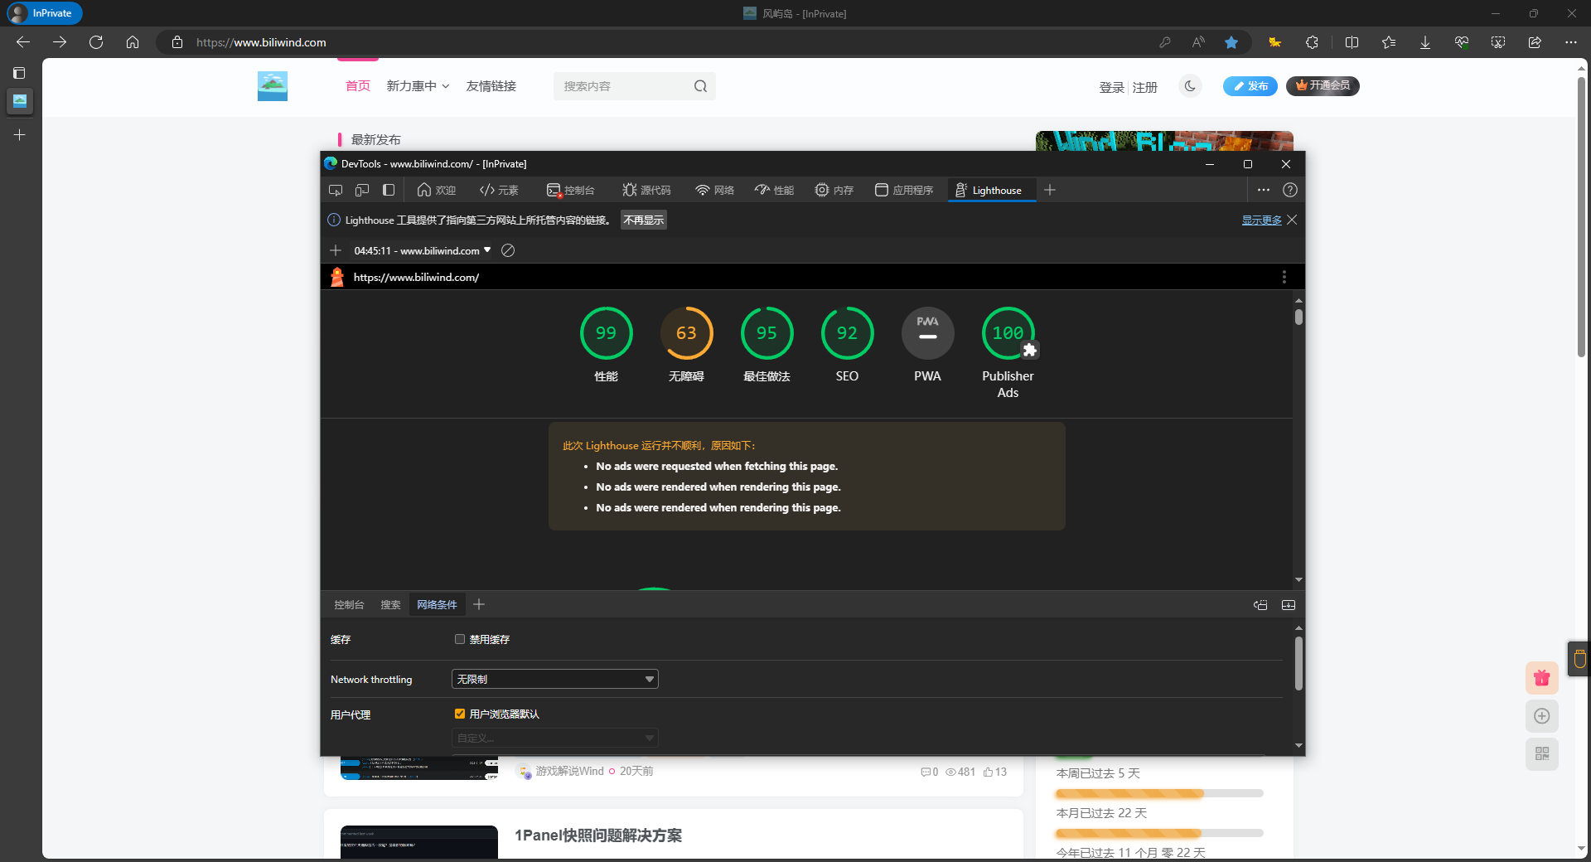Click the 登录 link
Image resolution: width=1591 pixels, height=862 pixels.
(x=1111, y=87)
